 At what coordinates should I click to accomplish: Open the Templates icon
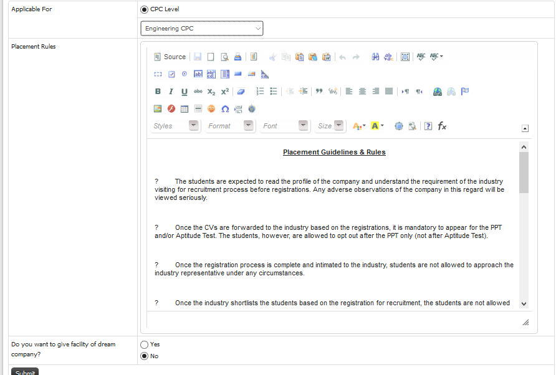click(x=254, y=57)
